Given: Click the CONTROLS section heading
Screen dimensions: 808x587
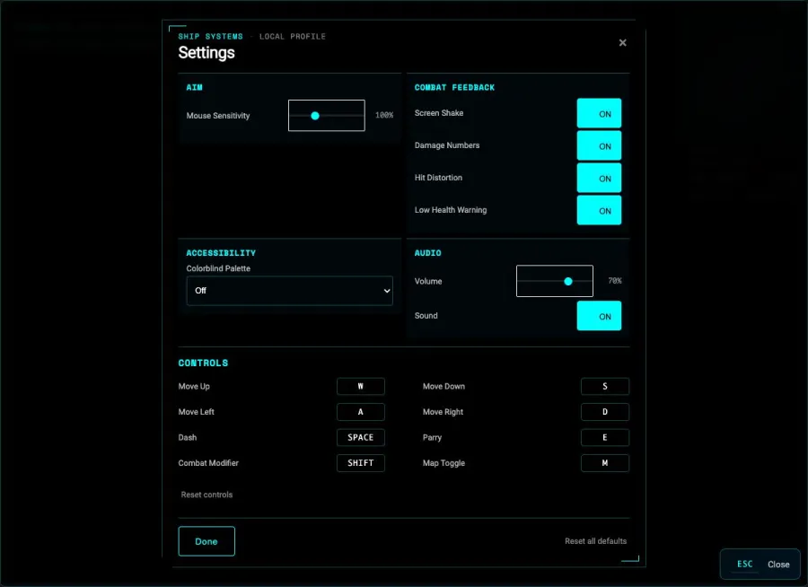Looking at the screenshot, I should 203,363.
